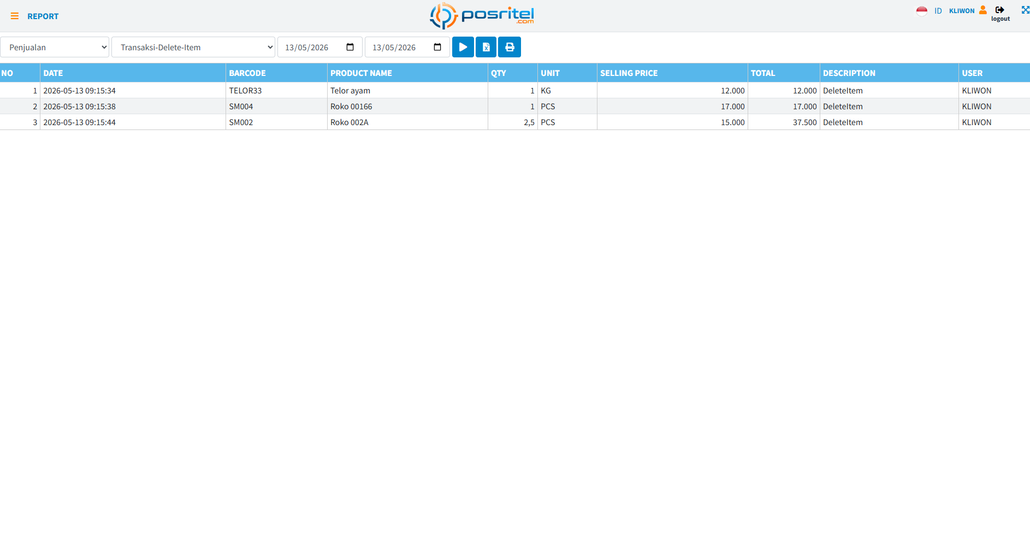Click the Posritel logo
This screenshot has width=1030, height=542.
pyautogui.click(x=482, y=15)
